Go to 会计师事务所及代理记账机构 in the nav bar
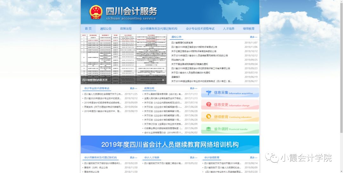This screenshot has height=173, width=343. click(x=158, y=29)
